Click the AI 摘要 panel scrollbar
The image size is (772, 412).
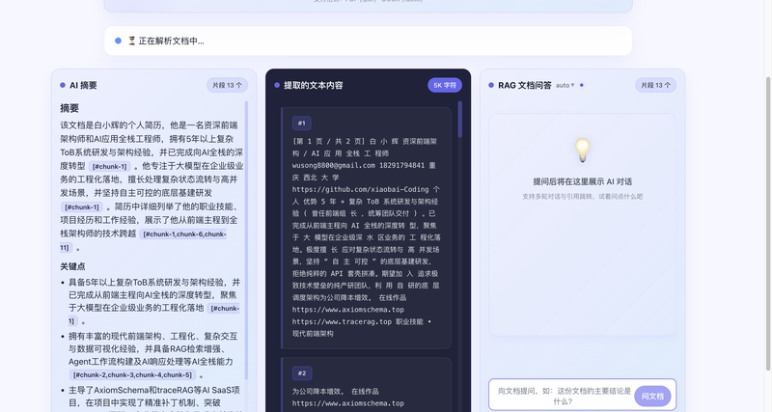click(246, 193)
